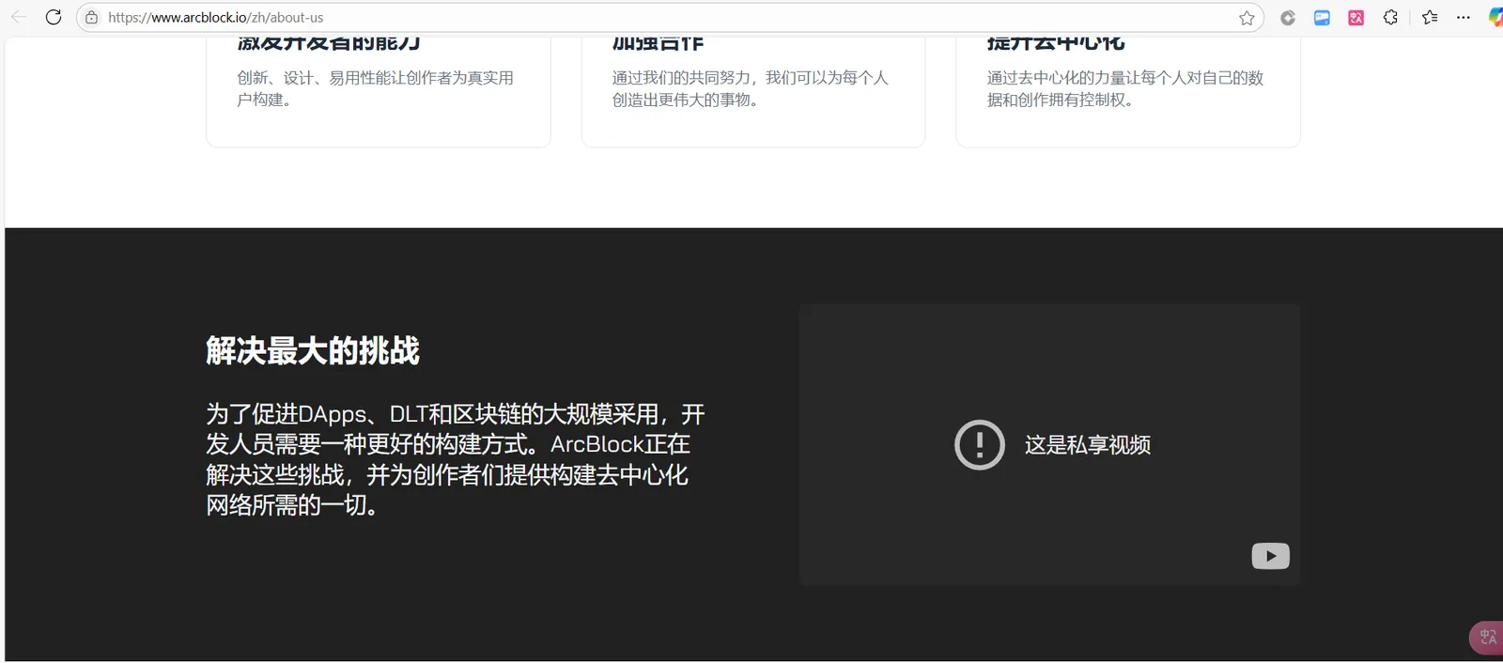Viewport: 1503px width, 663px height.
Task: Click the card text '创新、设计、易用性能让创作者'
Action: pyautogui.click(x=375, y=88)
